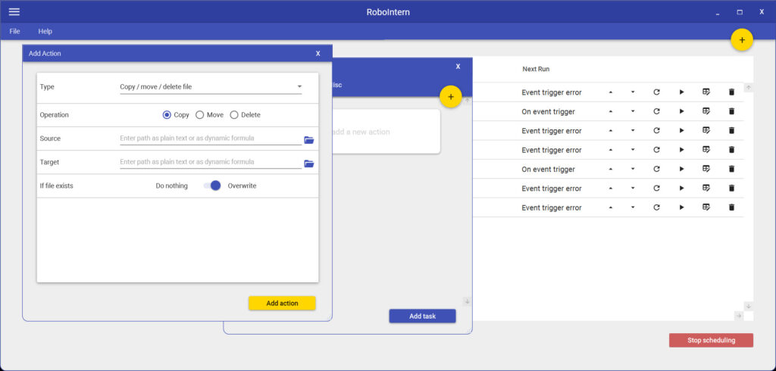
Task: Move the first task row up
Action: 610,92
